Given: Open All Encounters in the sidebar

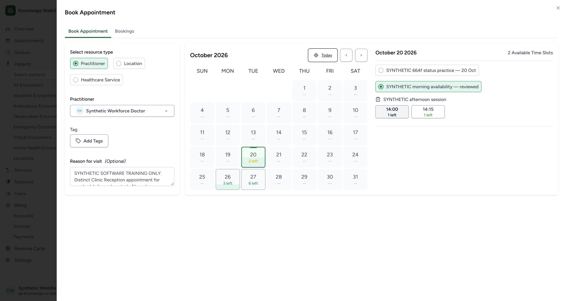Looking at the screenshot, I should pyautogui.click(x=28, y=85).
